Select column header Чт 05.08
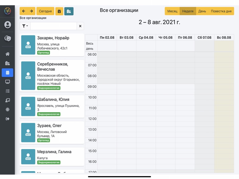The height and width of the screenshot is (179, 239). [x=165, y=38]
